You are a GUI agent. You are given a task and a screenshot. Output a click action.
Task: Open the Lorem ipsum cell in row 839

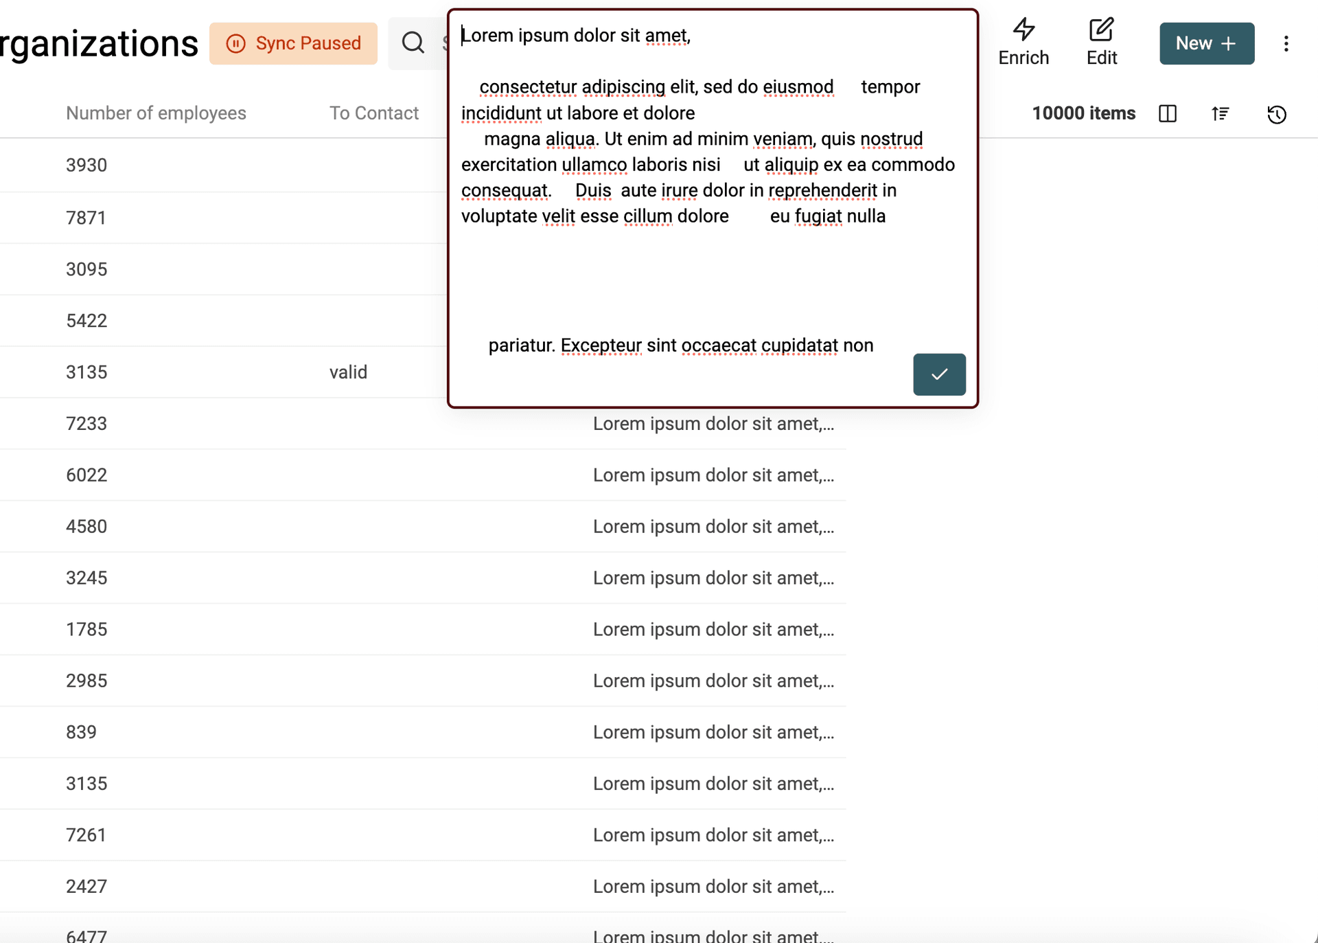tap(713, 732)
